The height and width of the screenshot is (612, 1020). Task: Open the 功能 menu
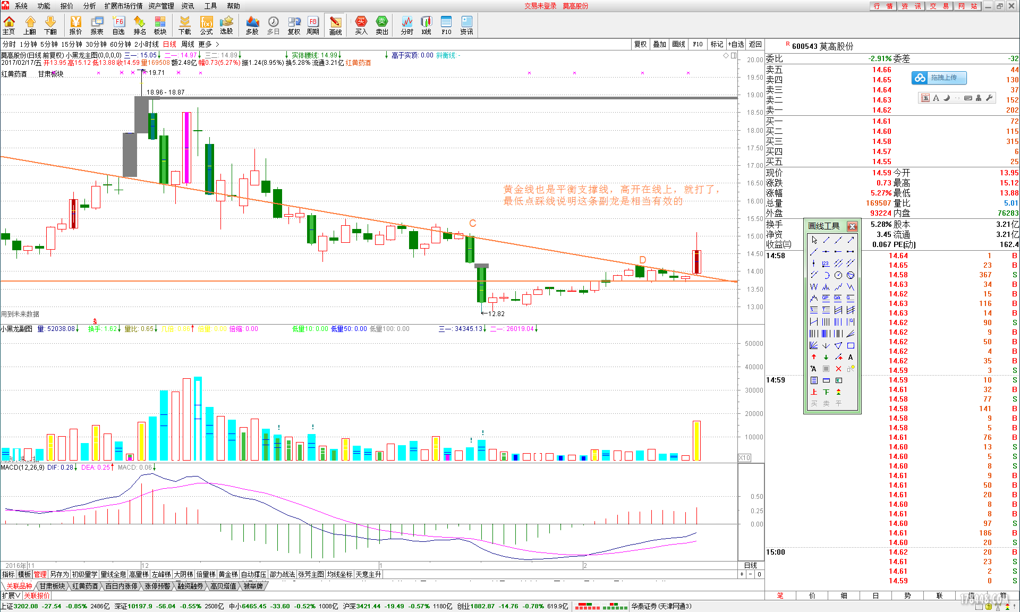pos(44,6)
